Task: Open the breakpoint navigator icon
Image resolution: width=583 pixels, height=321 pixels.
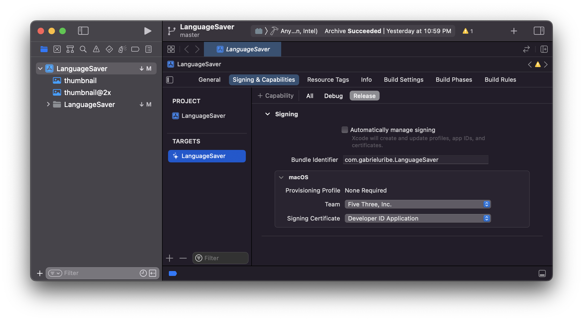Action: pos(135,49)
